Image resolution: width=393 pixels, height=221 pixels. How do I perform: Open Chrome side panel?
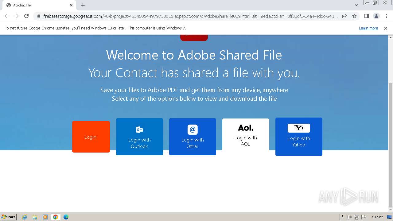(x=367, y=16)
